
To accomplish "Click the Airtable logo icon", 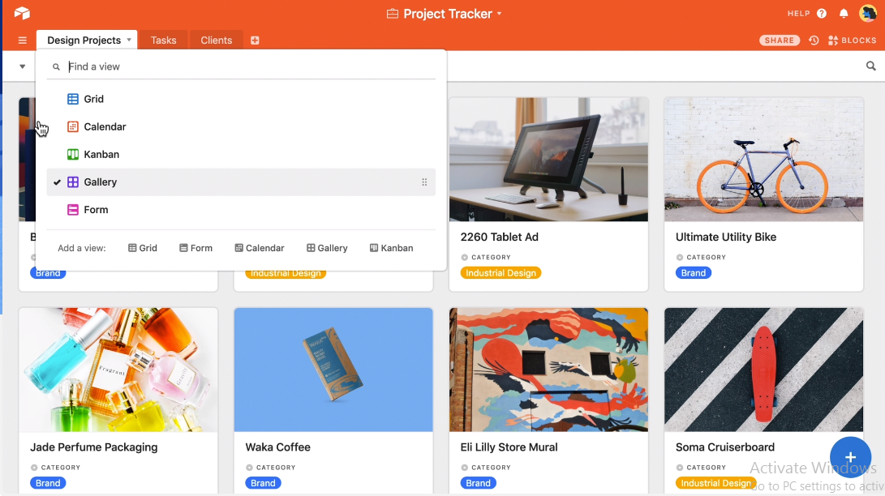I will point(22,13).
